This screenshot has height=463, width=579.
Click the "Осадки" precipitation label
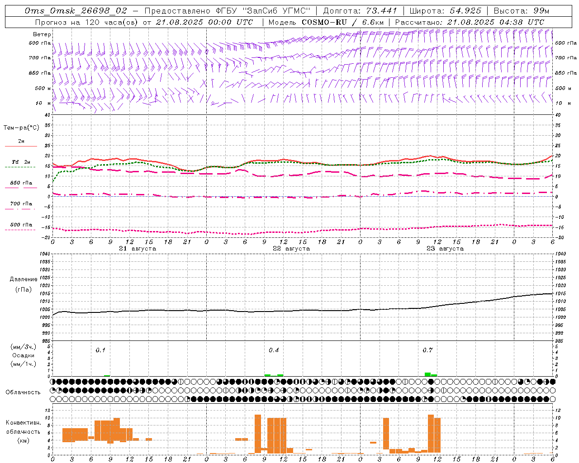click(x=24, y=355)
